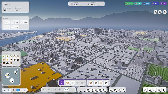Set game speed to 2x
Image resolution: width=168 pixels, height=94 pixels.
pyautogui.click(x=21, y=90)
